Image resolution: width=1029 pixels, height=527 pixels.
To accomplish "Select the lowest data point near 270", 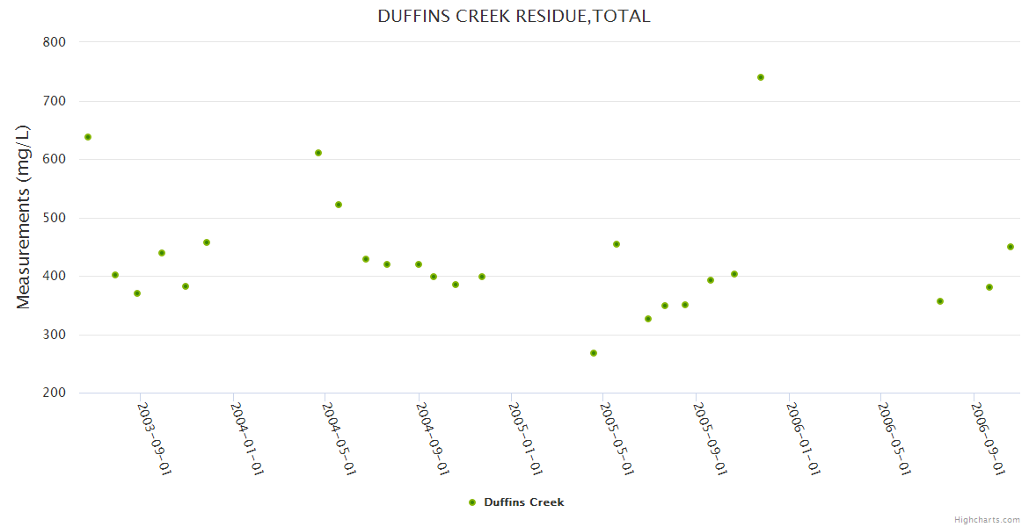I will [x=594, y=353].
